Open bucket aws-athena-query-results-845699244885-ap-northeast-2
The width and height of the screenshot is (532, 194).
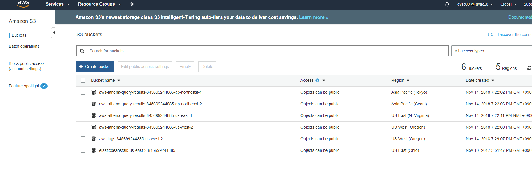click(x=150, y=104)
